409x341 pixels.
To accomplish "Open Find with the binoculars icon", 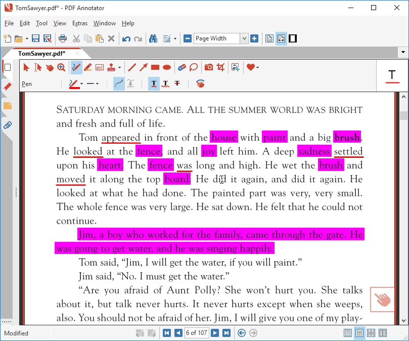I will click(153, 38).
